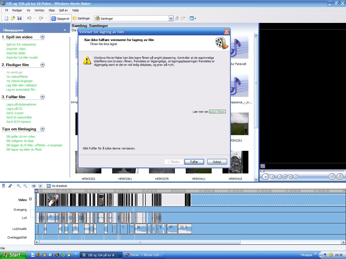Viewport: 346px width, 259px height.
Task: Click the New Collection Folder icon
Action: point(183,18)
